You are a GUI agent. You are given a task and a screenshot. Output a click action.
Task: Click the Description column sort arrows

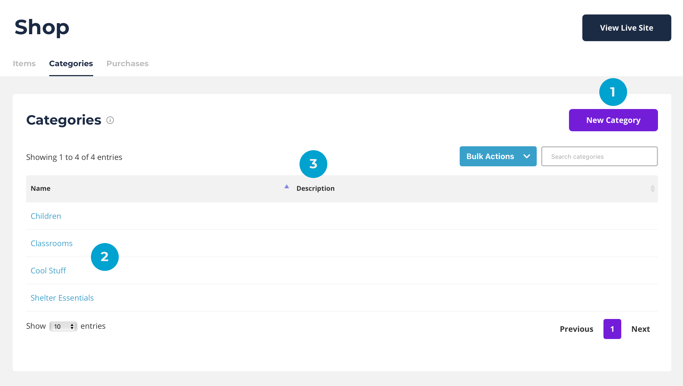[652, 189]
